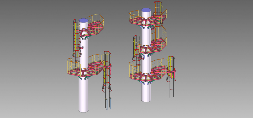Click lower caged ladder of left tower

[x=107, y=71]
